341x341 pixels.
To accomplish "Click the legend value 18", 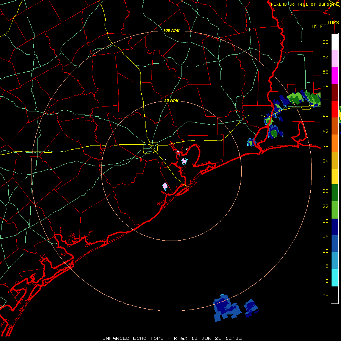I will pos(325,221).
